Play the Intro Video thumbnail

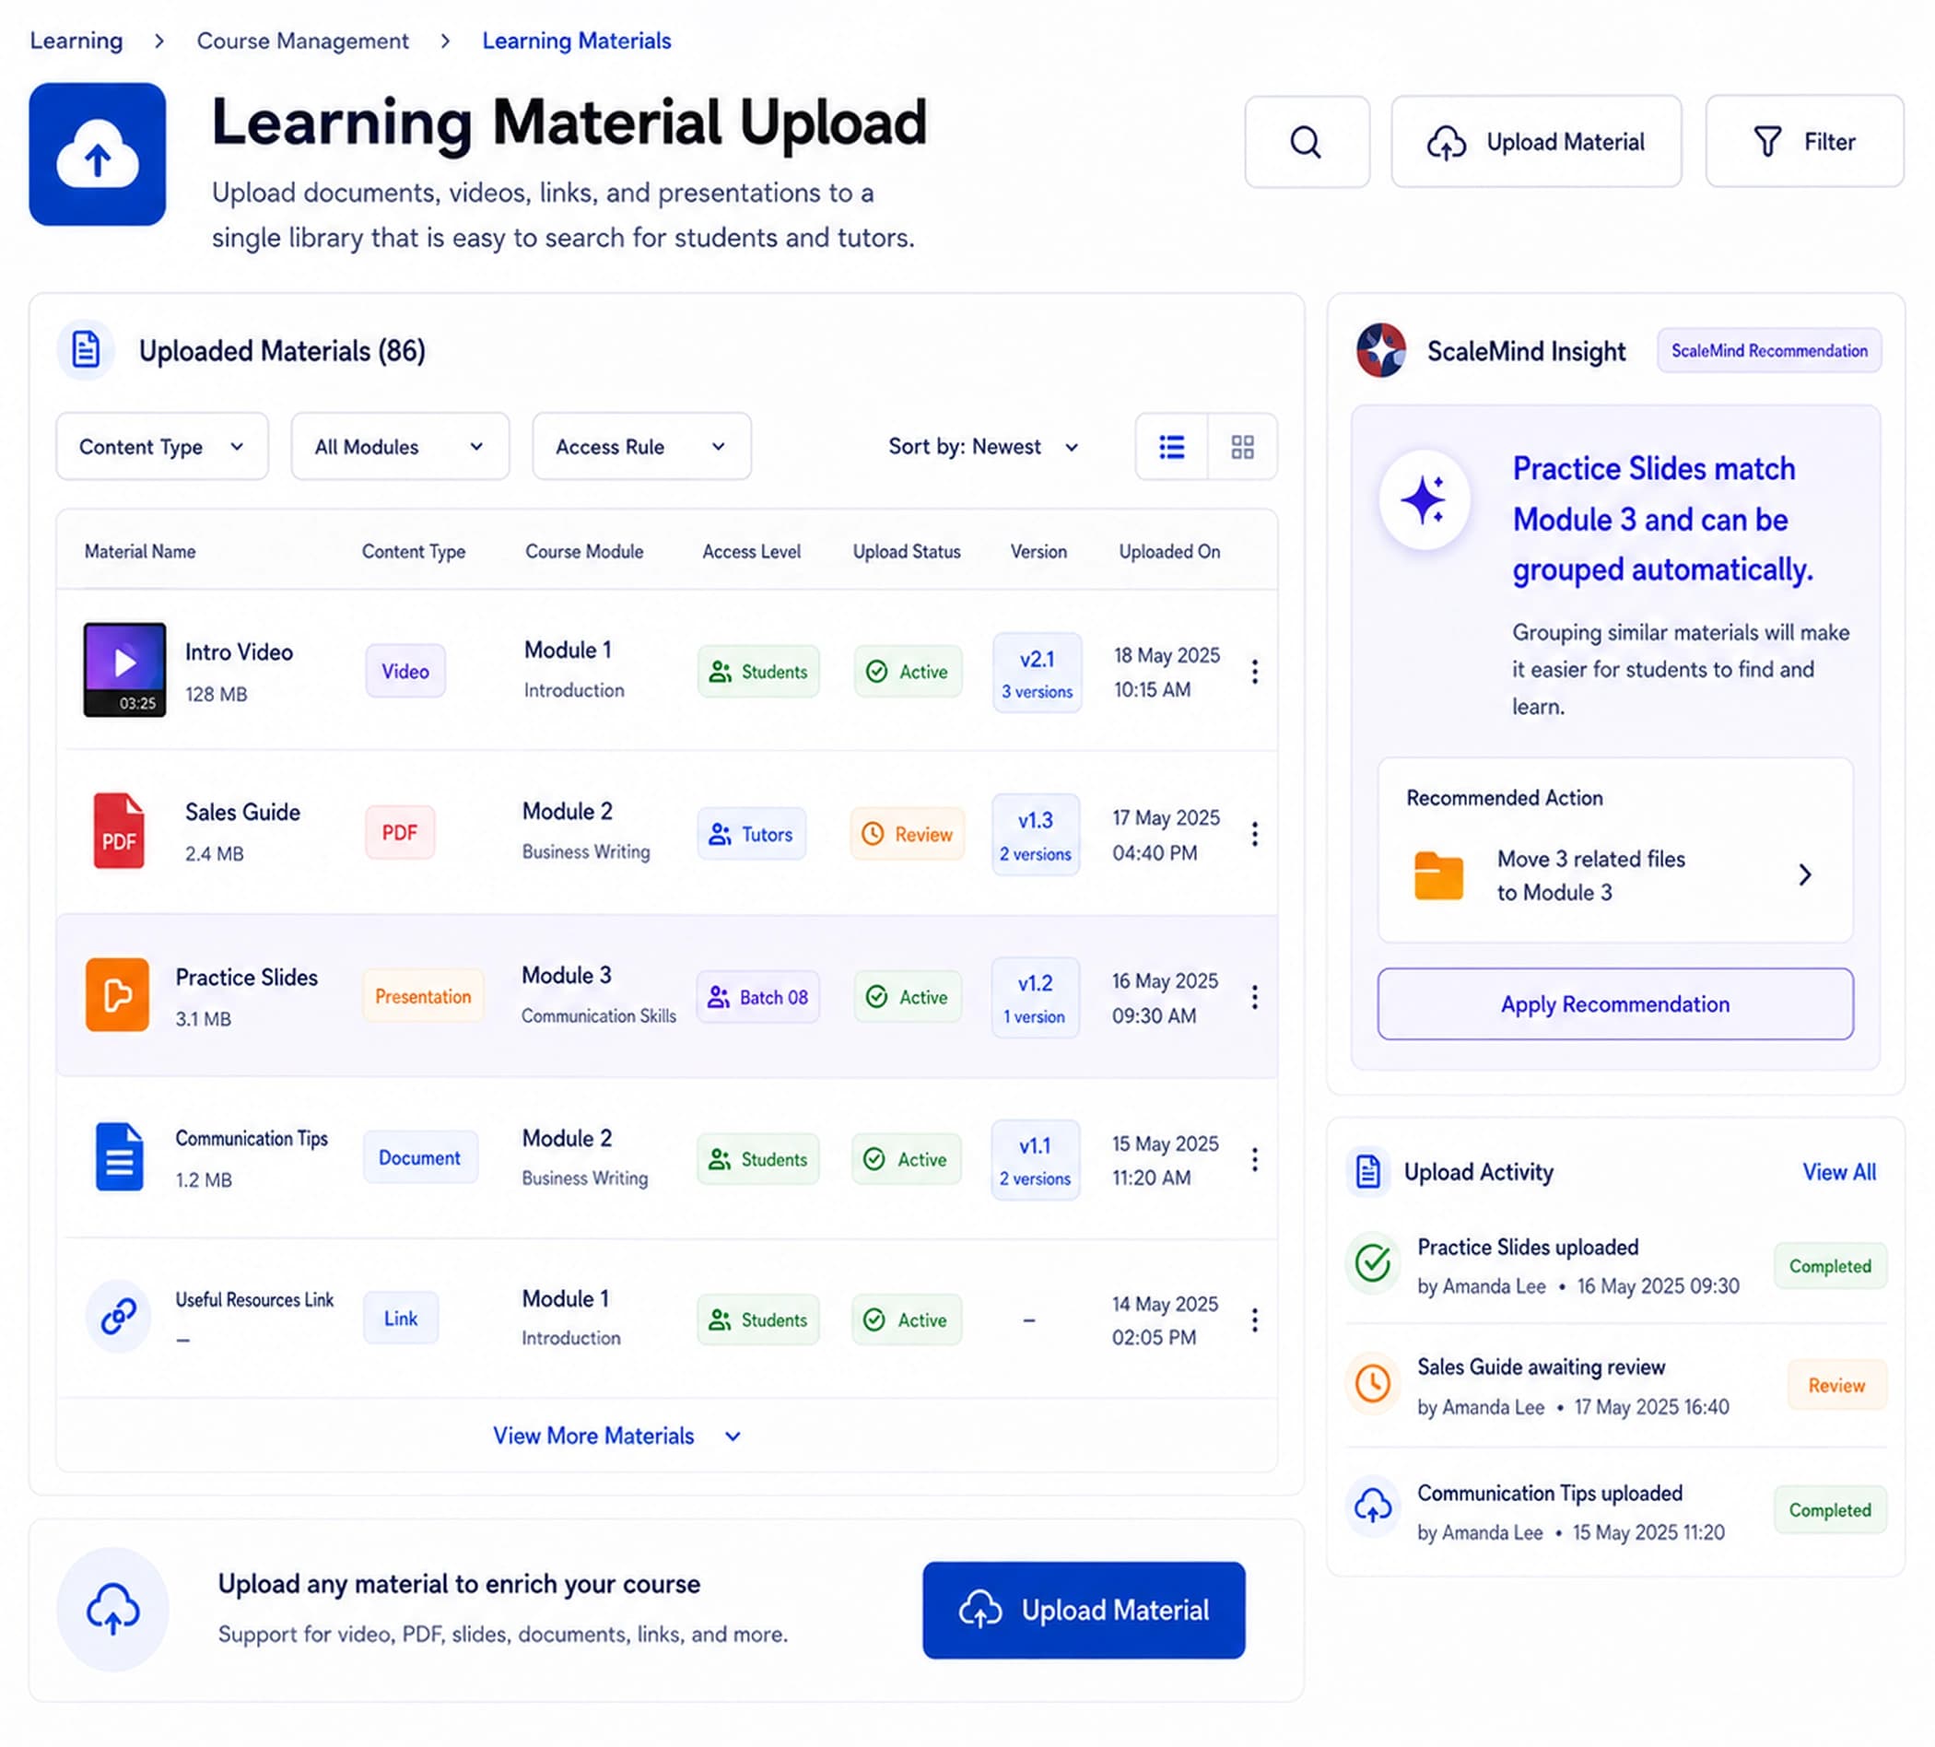124,669
